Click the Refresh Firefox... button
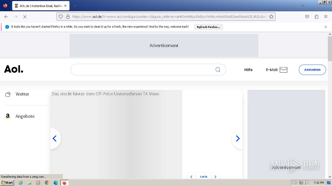332x186 pixels. click(x=208, y=27)
